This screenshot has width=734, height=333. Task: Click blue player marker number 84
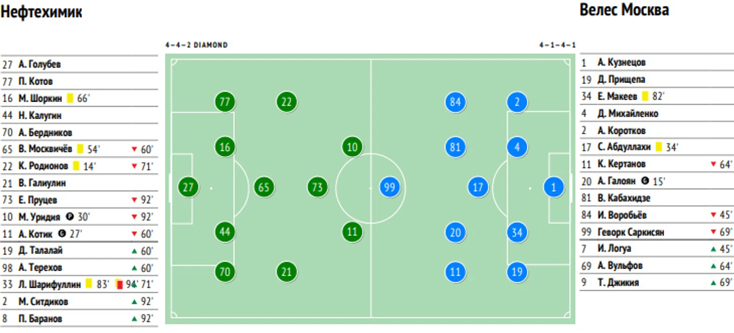455,102
